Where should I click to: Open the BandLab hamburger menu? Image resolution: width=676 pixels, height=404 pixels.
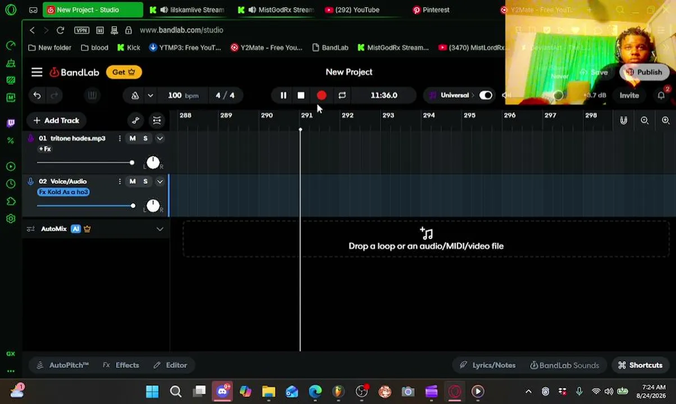tap(36, 72)
